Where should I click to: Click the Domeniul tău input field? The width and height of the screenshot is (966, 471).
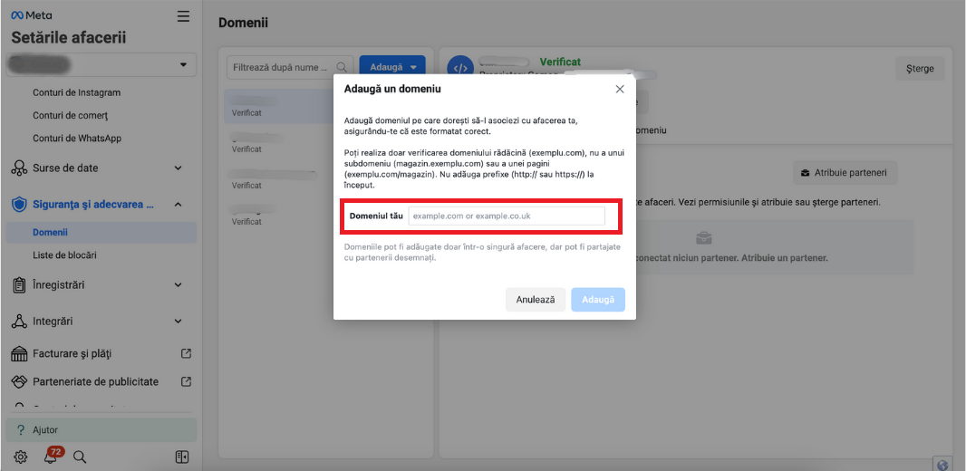pyautogui.click(x=506, y=216)
